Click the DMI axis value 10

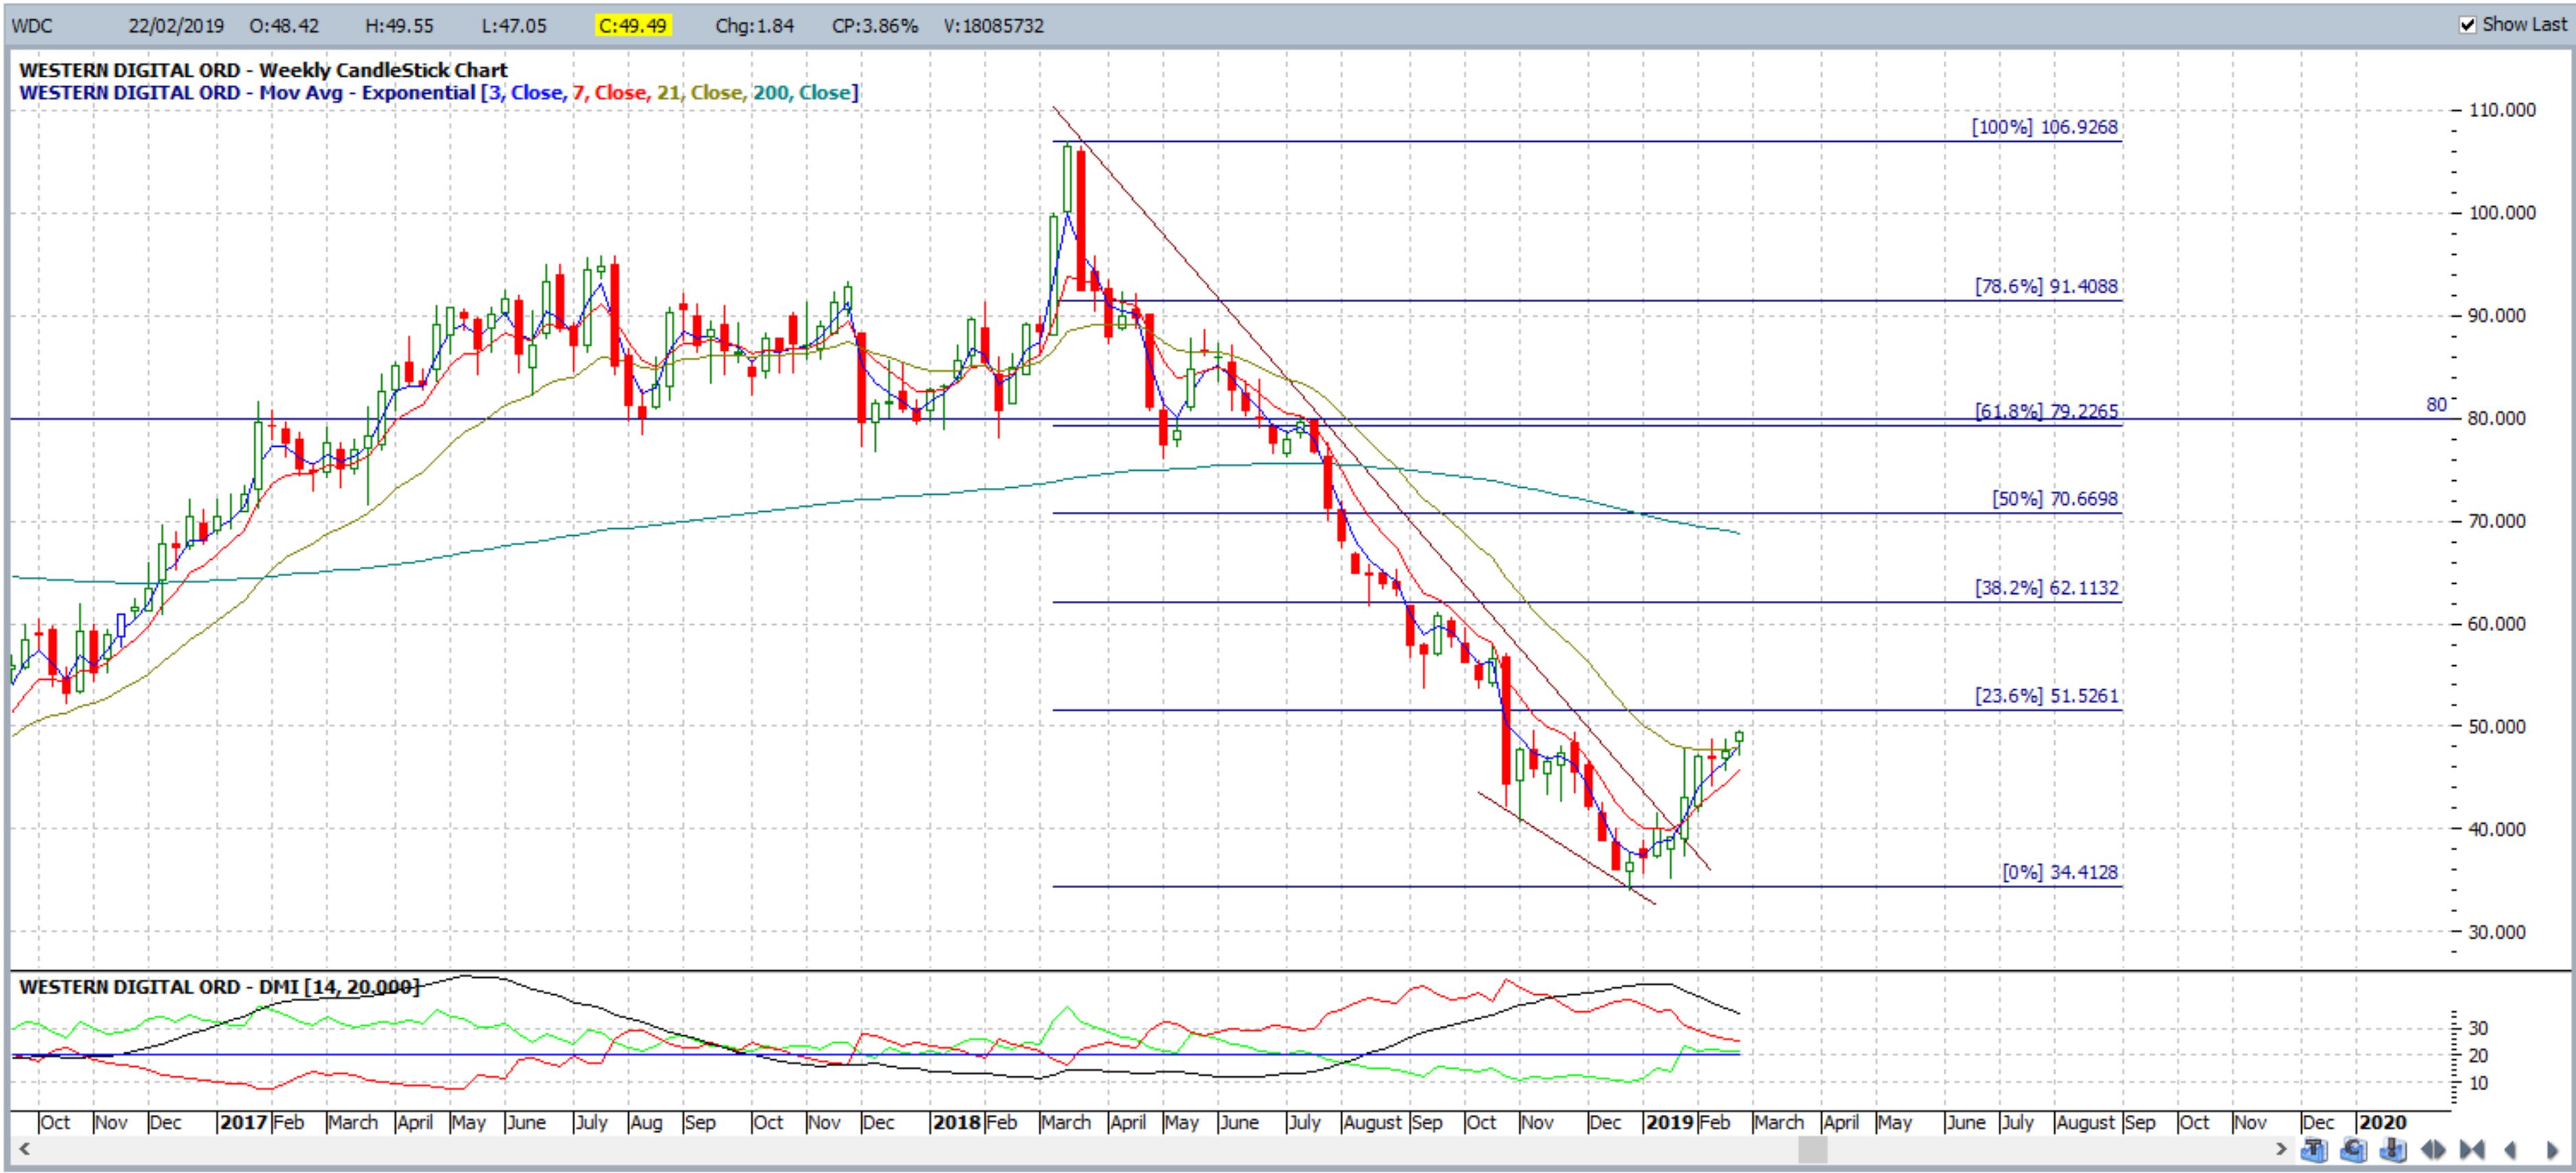(2478, 1083)
